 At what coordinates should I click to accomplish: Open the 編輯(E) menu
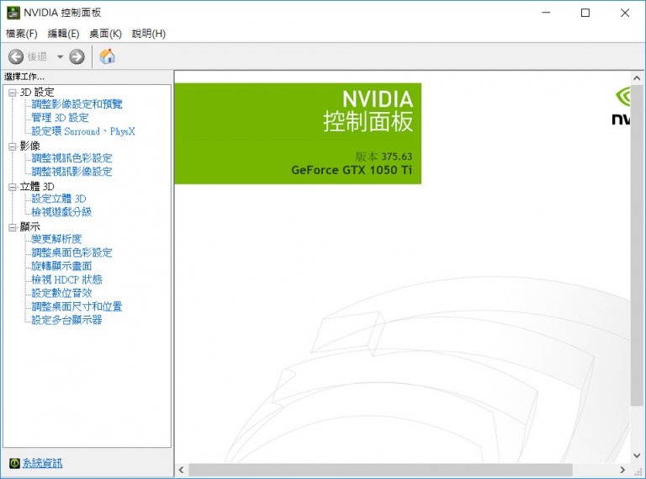(63, 34)
